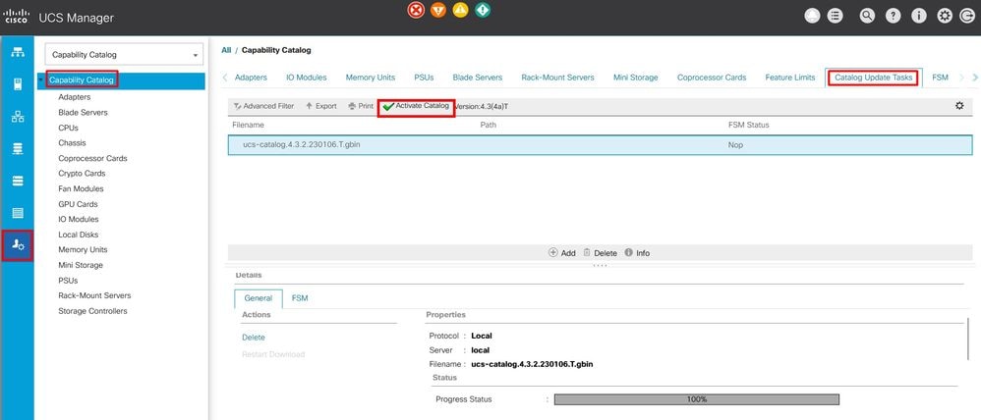Open the help question mark icon
Screen dimensions: 981x420
tap(893, 17)
